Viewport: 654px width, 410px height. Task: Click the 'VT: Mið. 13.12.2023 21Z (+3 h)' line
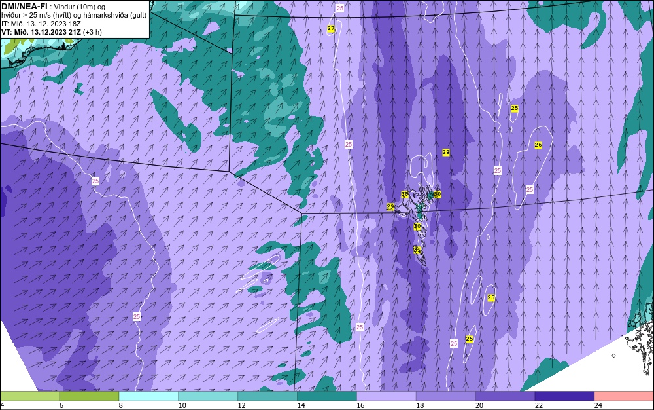click(51, 32)
